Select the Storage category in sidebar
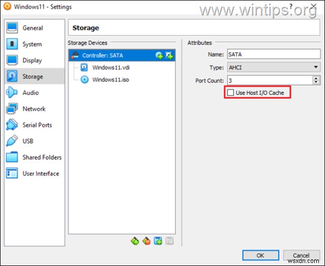 (35, 76)
